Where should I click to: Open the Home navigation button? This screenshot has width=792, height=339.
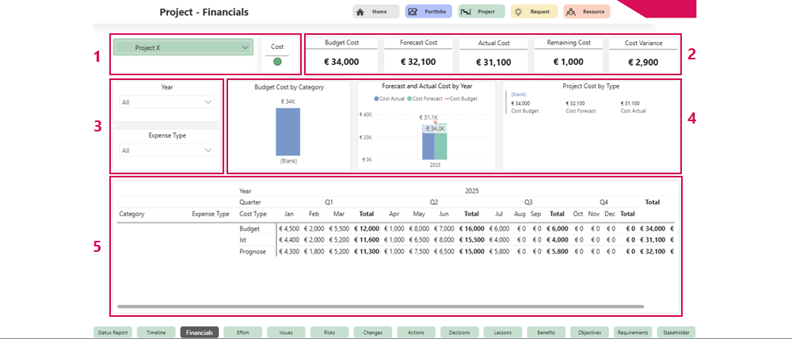[x=375, y=12]
